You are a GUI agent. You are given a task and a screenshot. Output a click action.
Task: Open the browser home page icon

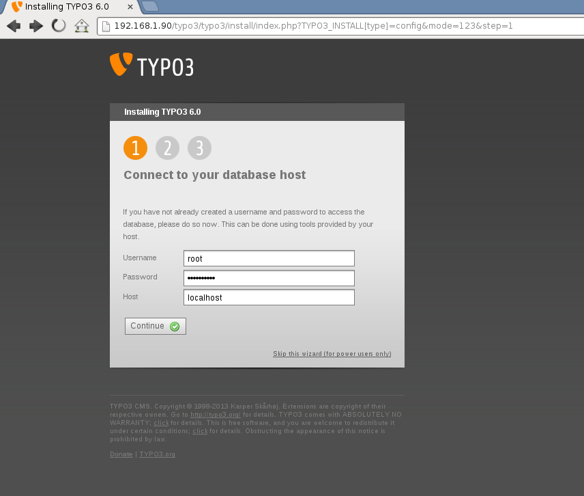(82, 27)
